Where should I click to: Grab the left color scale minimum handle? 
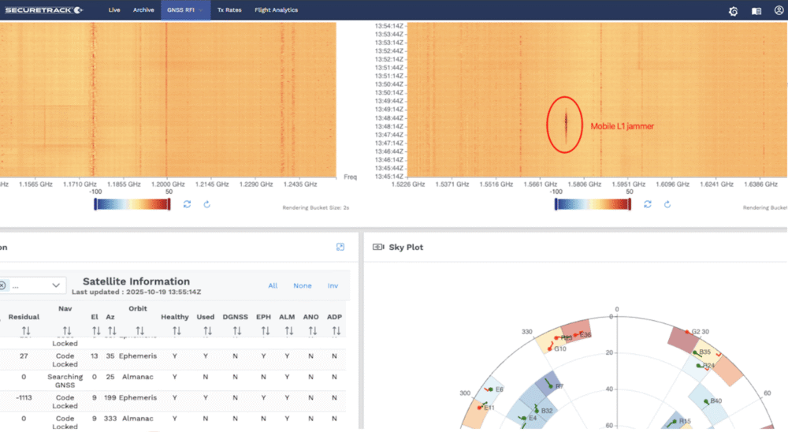[x=95, y=203]
